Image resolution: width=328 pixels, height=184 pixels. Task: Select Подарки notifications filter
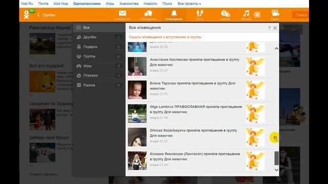point(99,47)
